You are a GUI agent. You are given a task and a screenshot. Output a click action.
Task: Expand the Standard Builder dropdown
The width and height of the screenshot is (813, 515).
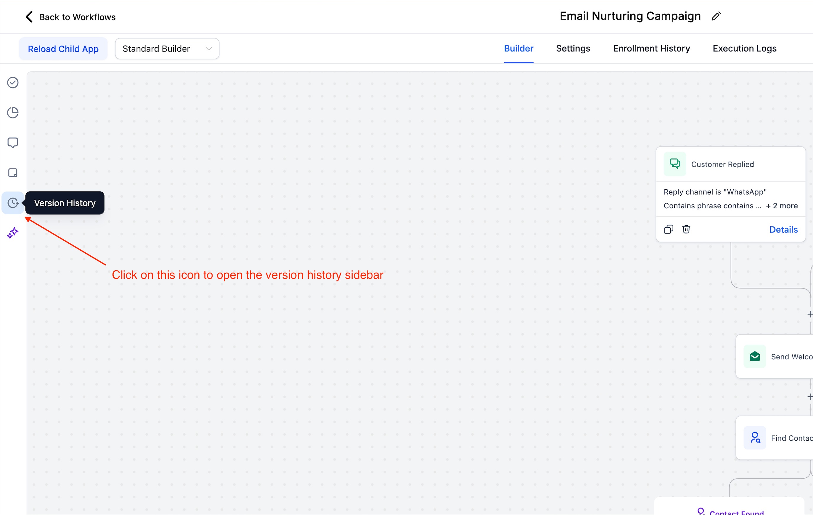(x=167, y=49)
